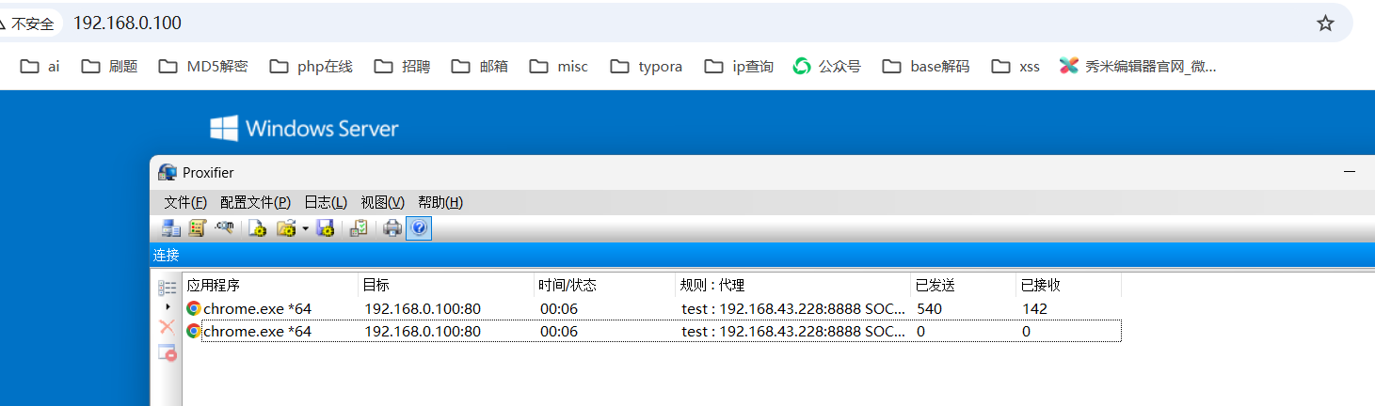Open Proxification Rules toolbar icon
Viewport: 1375px width, 406px height.
tap(197, 227)
